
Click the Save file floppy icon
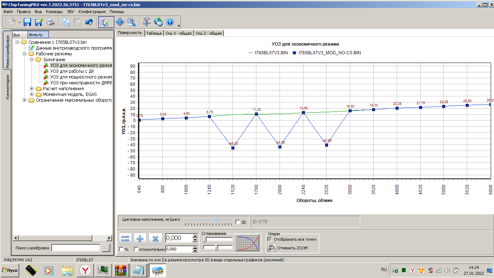coord(27,22)
